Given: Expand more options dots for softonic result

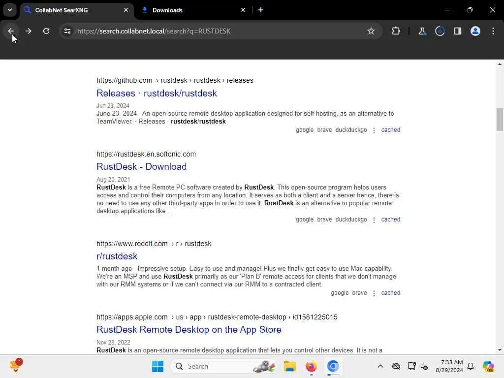Looking at the screenshot, I should tap(374, 220).
